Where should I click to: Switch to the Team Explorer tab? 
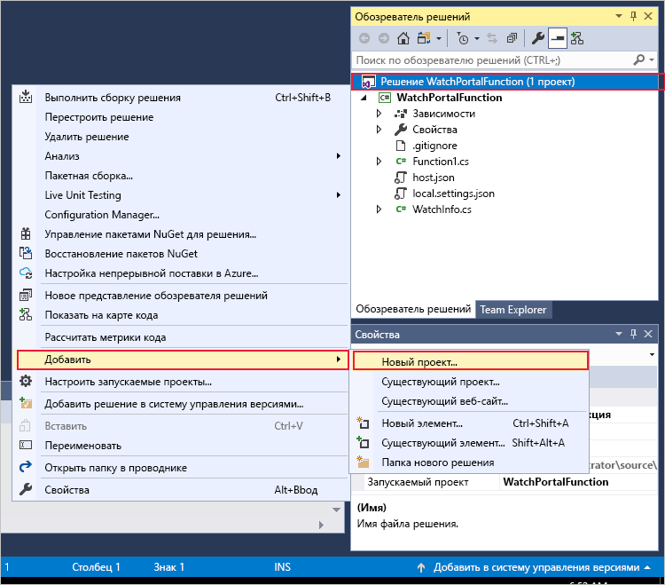(x=513, y=310)
